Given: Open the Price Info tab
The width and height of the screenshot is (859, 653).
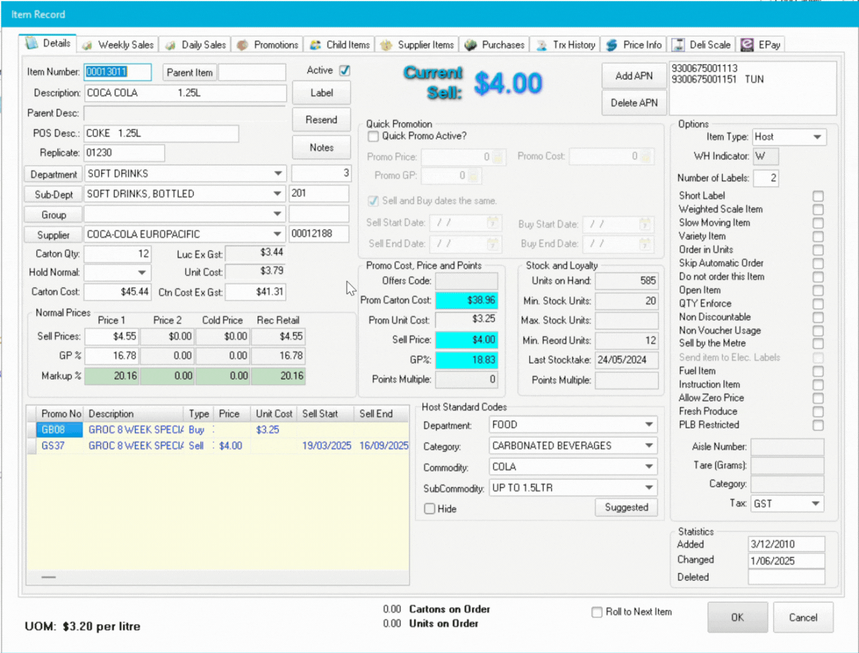Looking at the screenshot, I should click(x=634, y=45).
